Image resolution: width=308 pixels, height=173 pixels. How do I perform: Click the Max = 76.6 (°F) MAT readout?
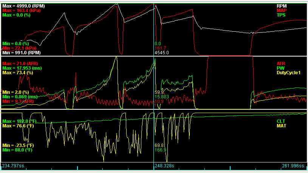(18, 126)
